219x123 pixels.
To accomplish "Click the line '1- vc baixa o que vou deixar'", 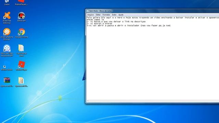I will tap(116, 22).
